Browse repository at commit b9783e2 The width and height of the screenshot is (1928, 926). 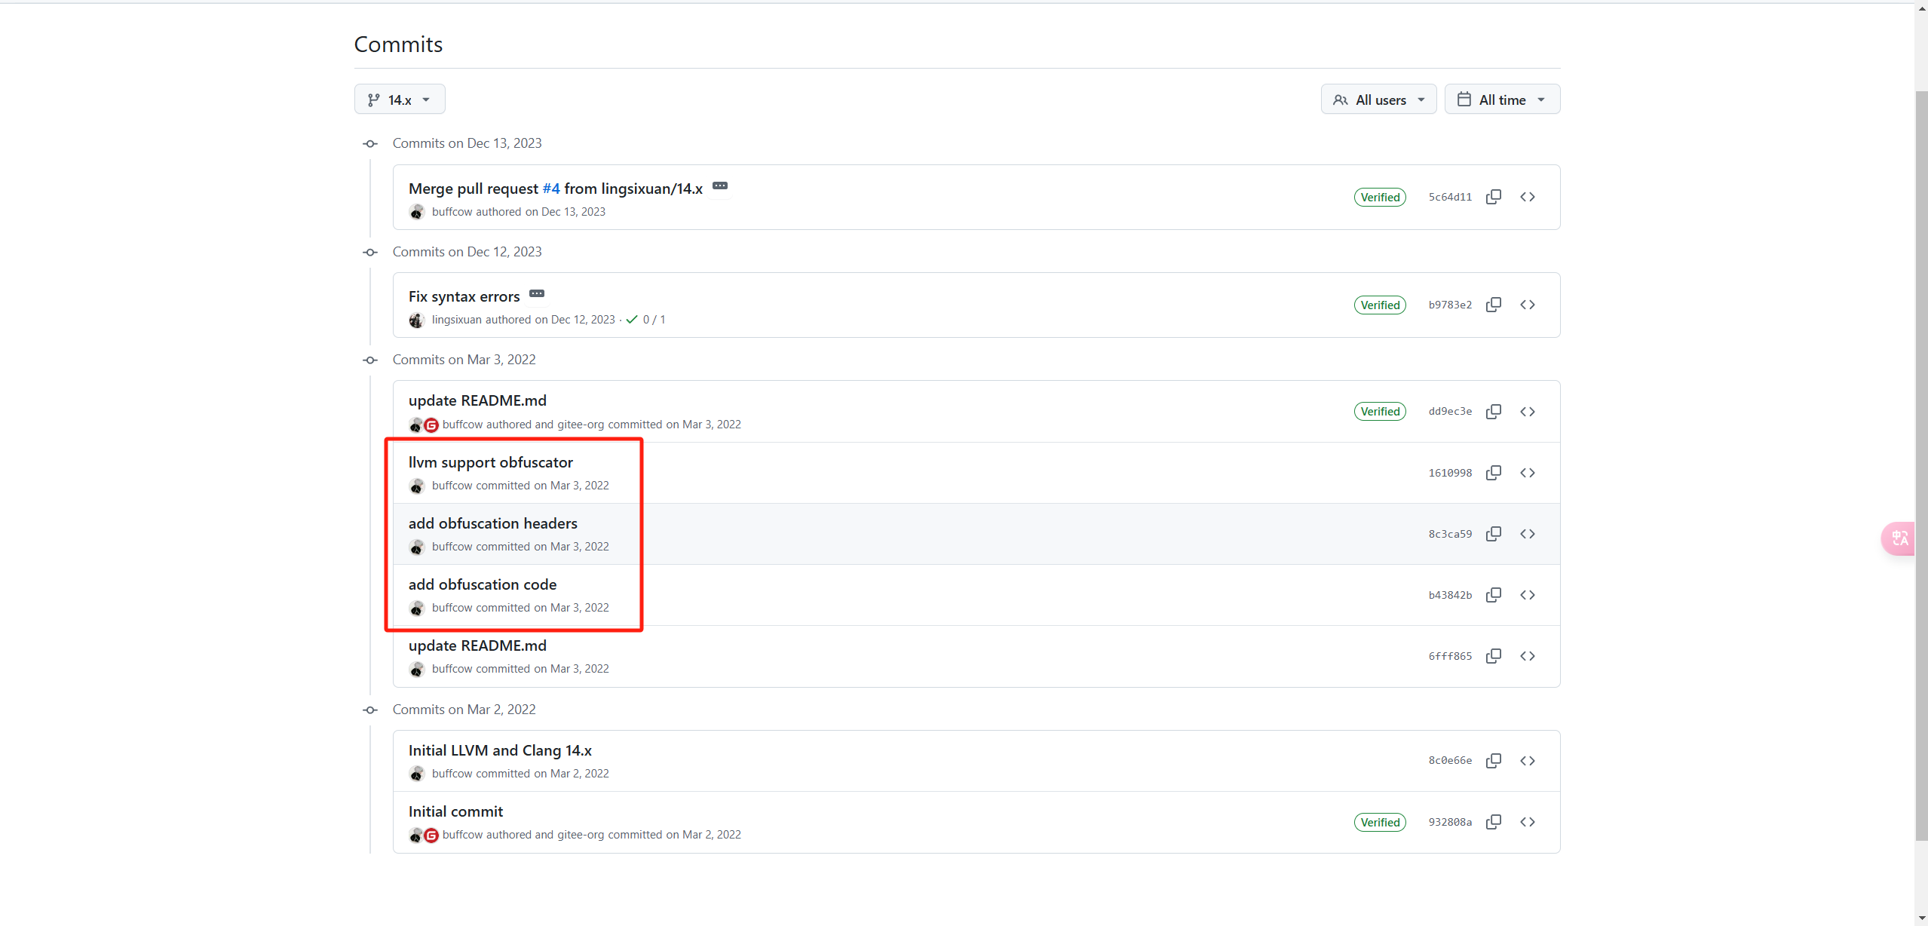coord(1527,305)
